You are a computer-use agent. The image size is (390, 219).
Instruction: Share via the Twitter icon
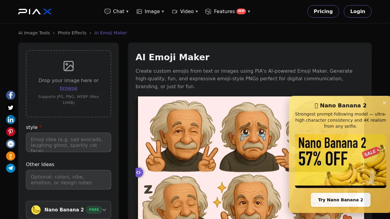[x=11, y=107]
